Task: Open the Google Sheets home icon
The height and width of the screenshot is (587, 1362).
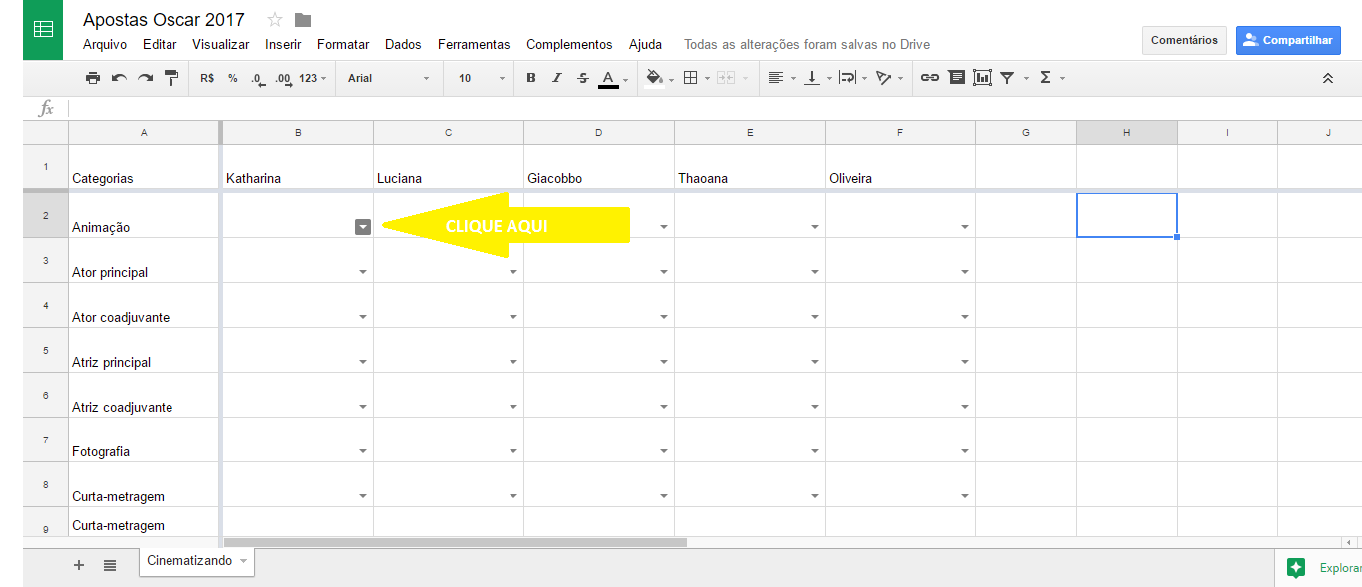Action: click(x=42, y=30)
